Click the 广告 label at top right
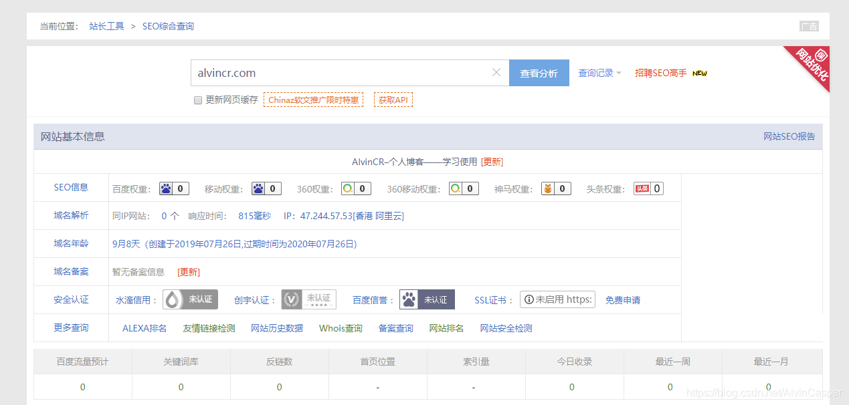The width and height of the screenshot is (849, 405). pyautogui.click(x=809, y=26)
